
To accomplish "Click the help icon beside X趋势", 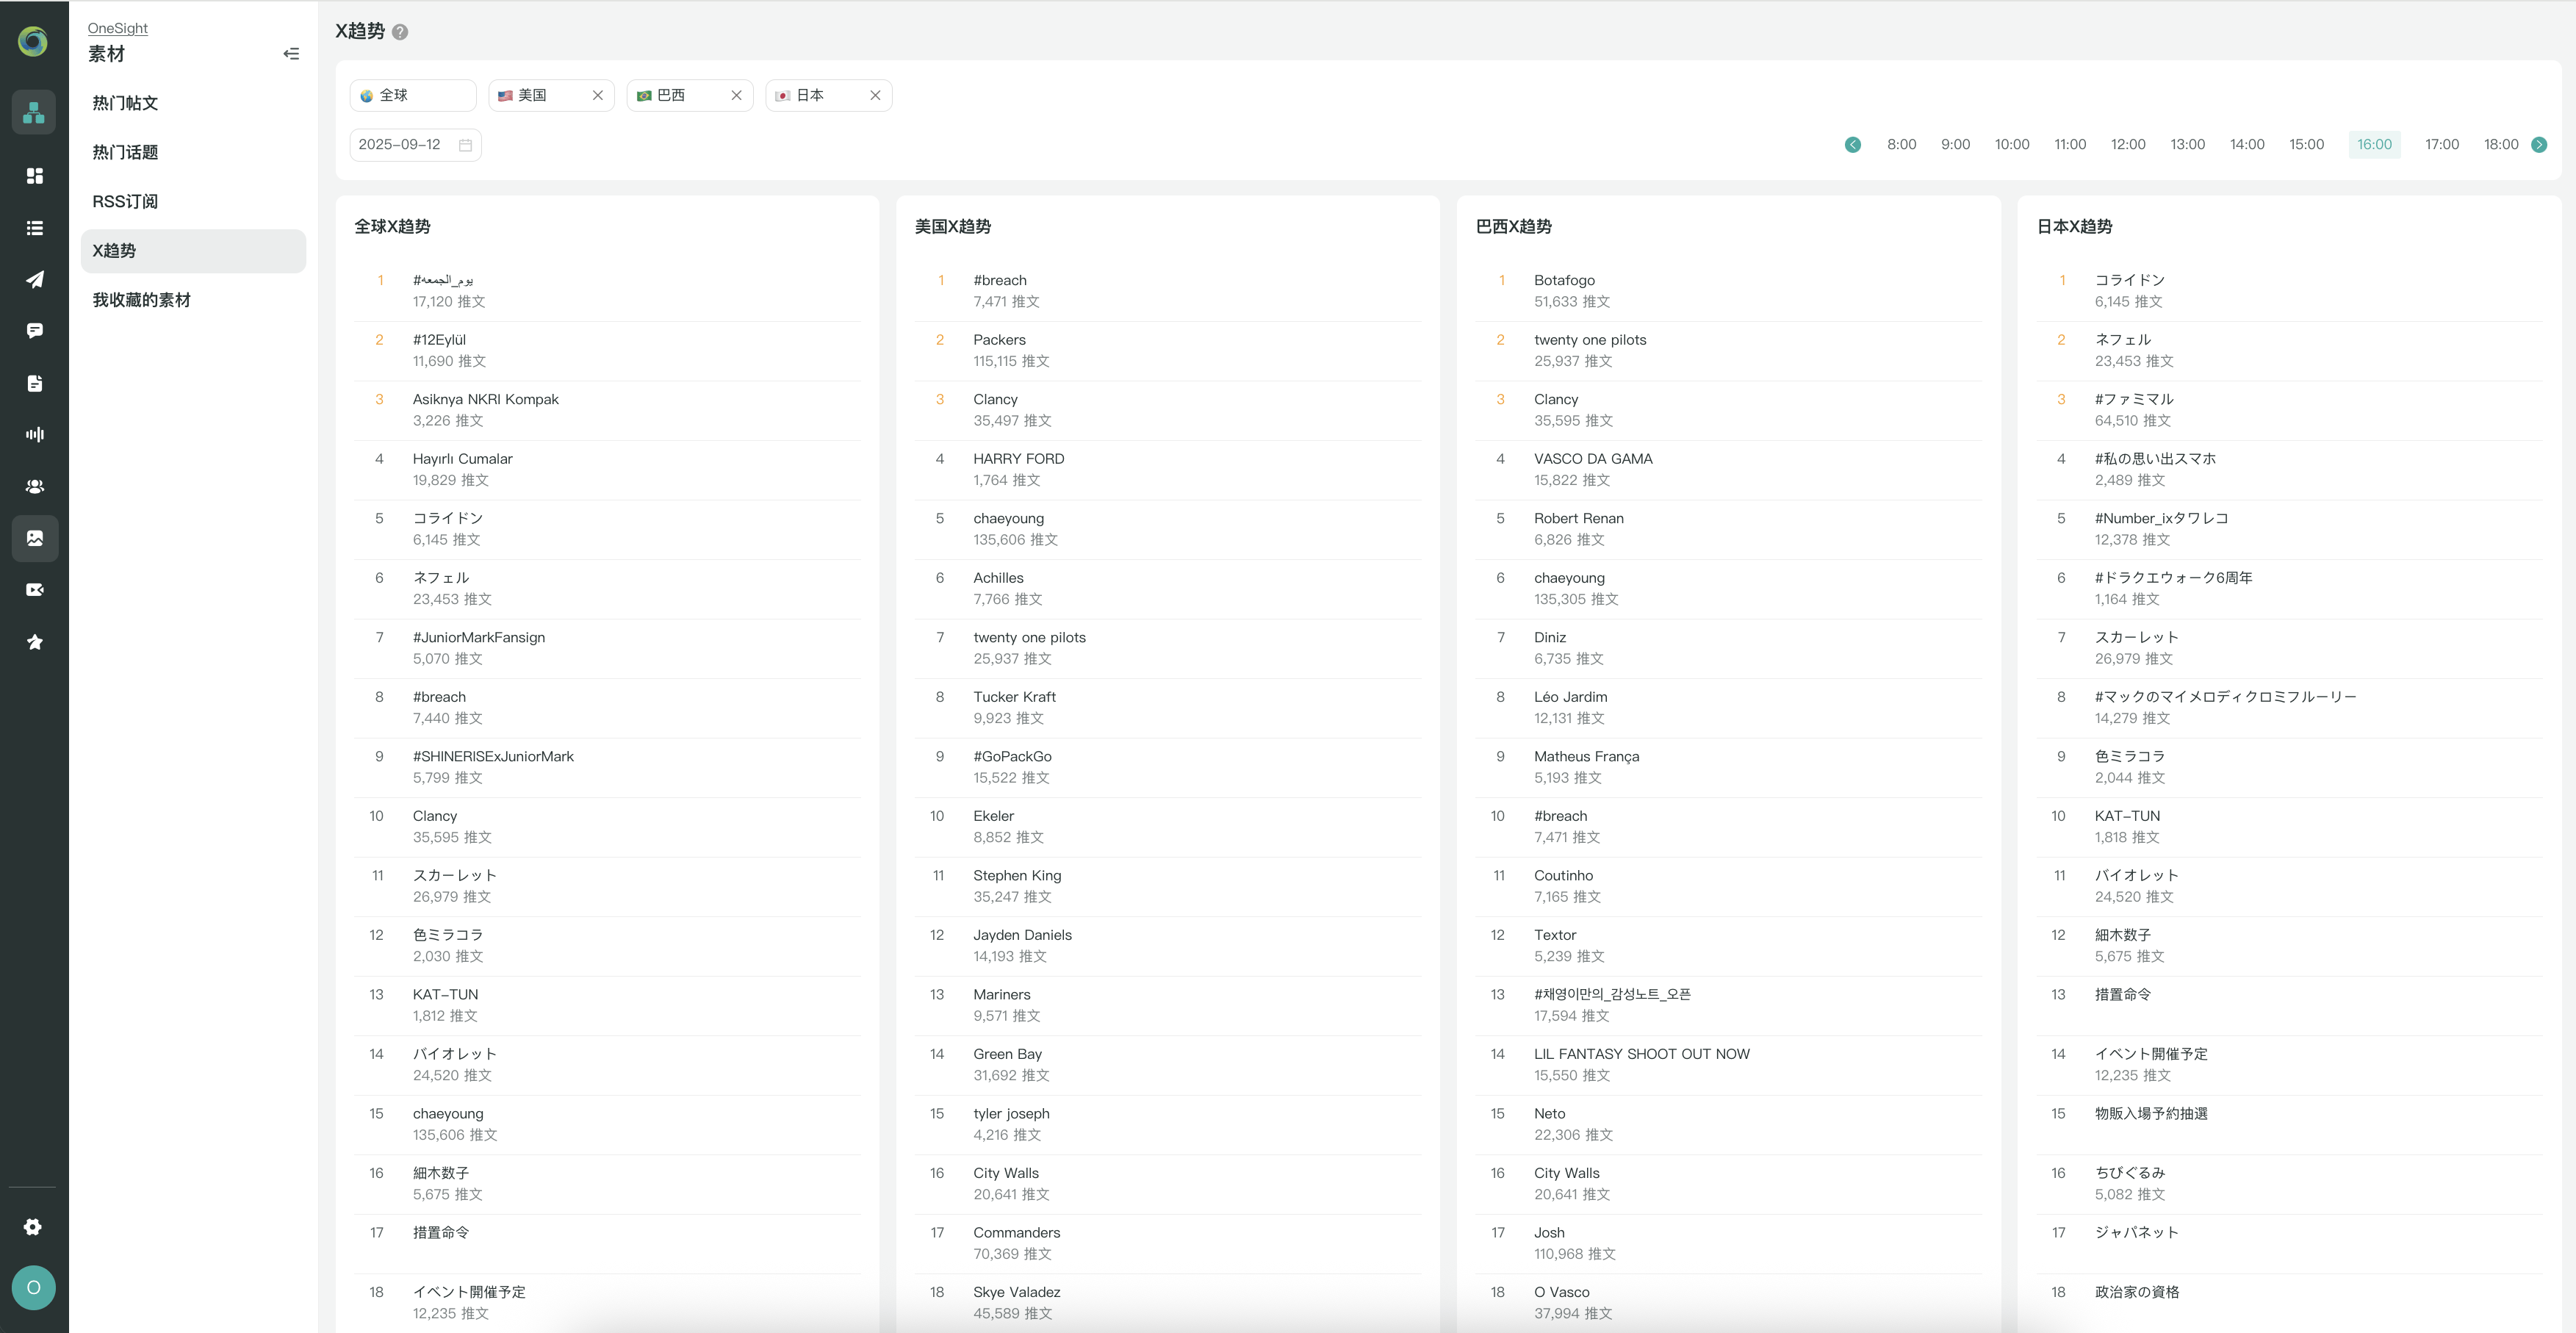I will pyautogui.click(x=400, y=32).
